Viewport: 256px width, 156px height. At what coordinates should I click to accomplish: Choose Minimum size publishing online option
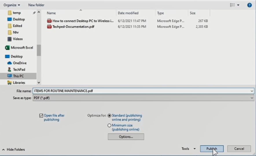click(x=109, y=126)
